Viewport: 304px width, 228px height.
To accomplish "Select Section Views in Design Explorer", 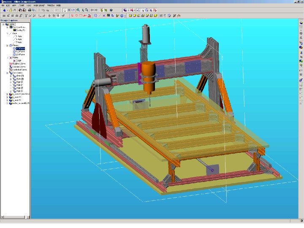I will point(18,67).
